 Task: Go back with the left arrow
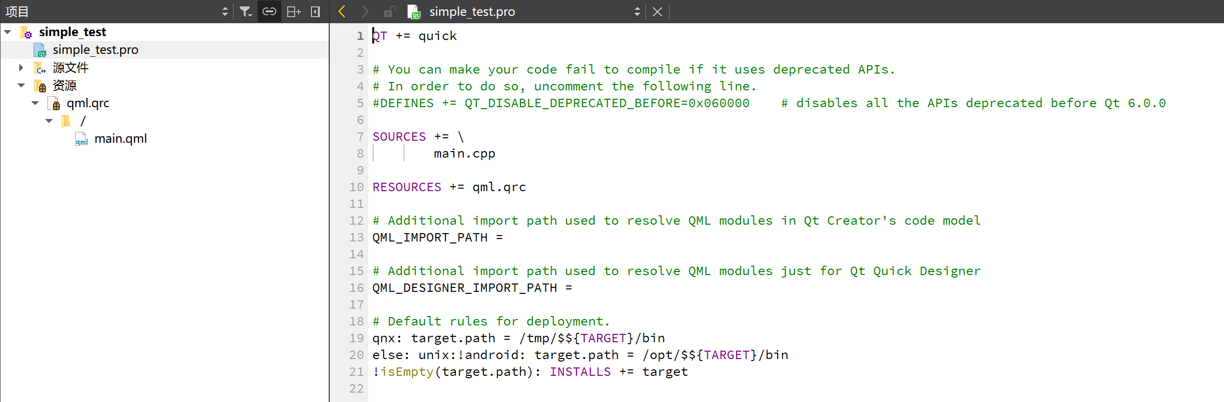click(x=342, y=11)
